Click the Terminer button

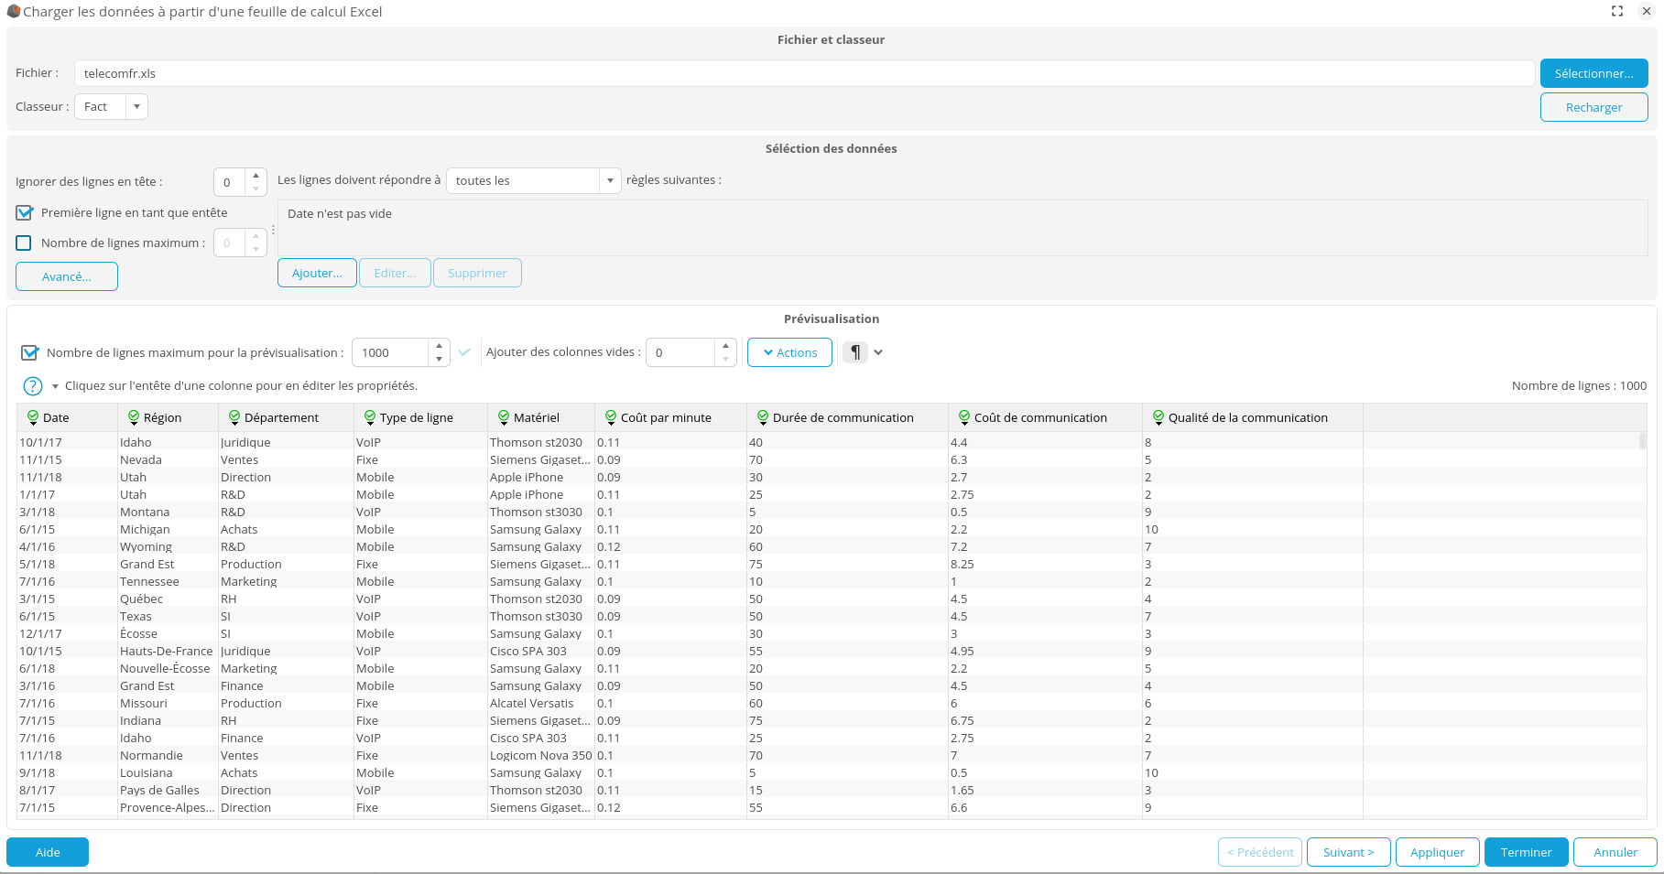point(1526,852)
